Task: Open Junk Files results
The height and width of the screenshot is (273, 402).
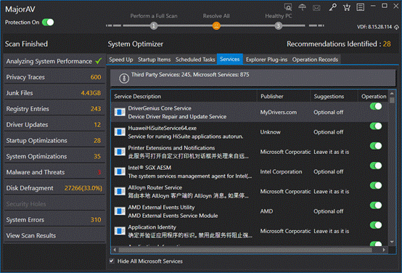Action: coord(54,93)
